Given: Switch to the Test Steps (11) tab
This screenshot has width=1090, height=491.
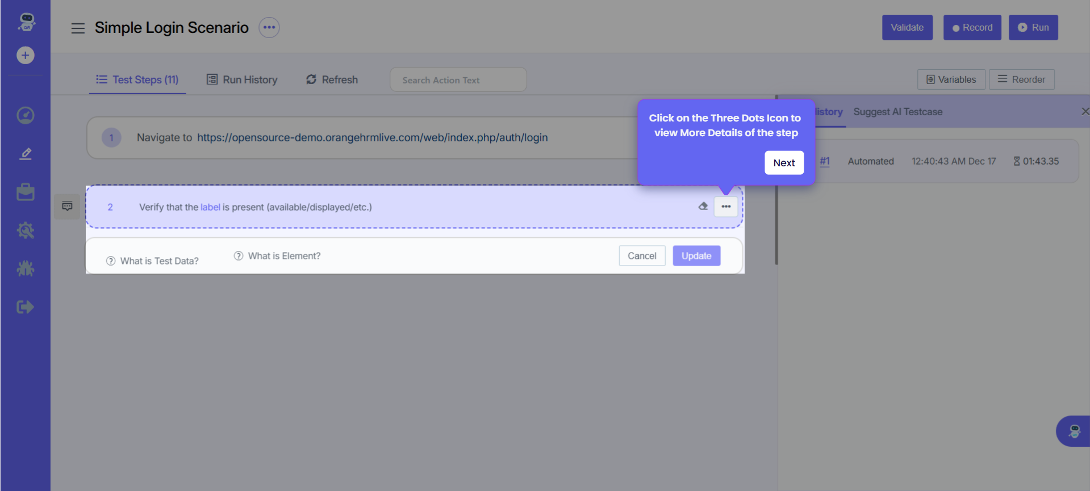Looking at the screenshot, I should (137, 79).
